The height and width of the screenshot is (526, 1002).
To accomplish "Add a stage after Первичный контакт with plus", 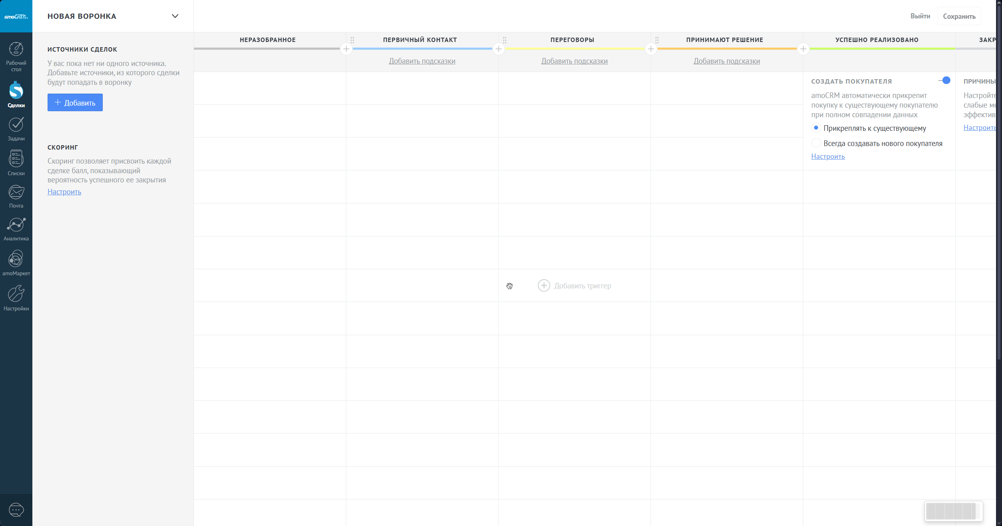I will tap(498, 49).
